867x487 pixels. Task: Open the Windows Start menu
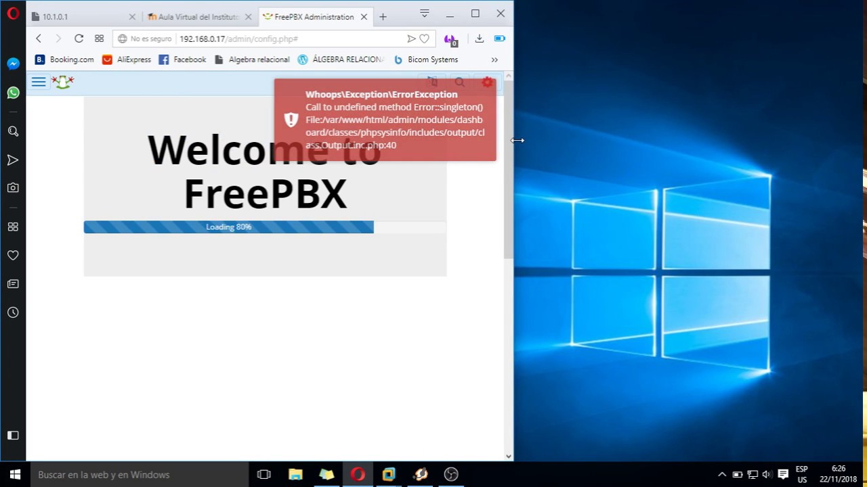point(15,474)
